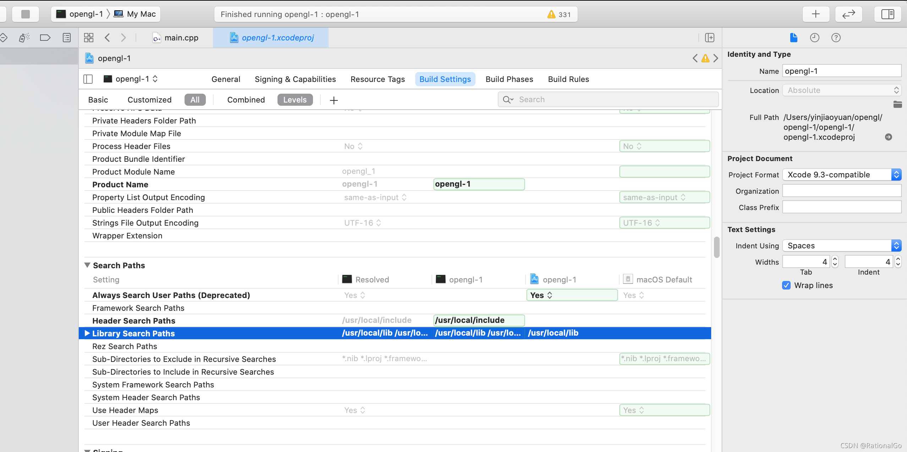
Task: Select the opengl-1.xcodeproj editor tab
Action: [271, 38]
